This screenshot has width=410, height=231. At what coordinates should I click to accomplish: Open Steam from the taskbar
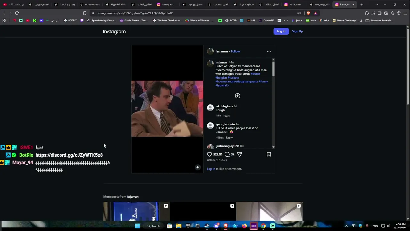[207, 226]
